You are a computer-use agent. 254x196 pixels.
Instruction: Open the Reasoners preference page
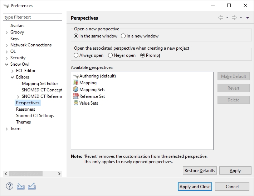coord(25,109)
